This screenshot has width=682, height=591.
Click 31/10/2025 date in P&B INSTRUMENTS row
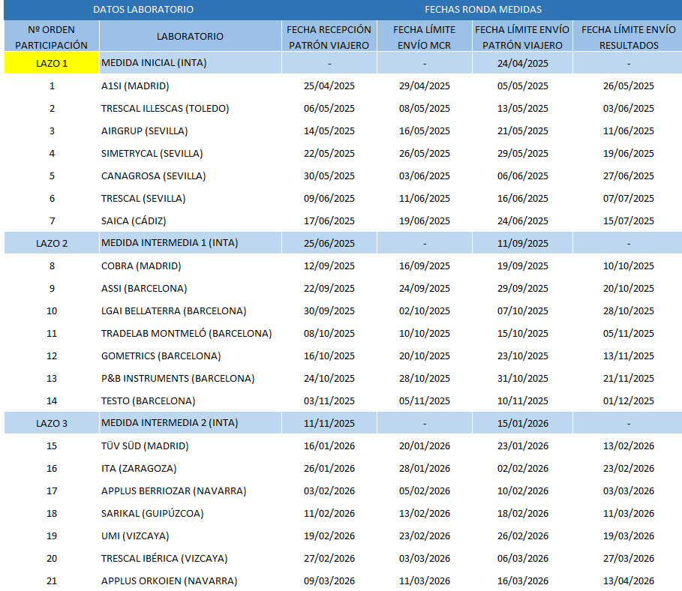[523, 379]
